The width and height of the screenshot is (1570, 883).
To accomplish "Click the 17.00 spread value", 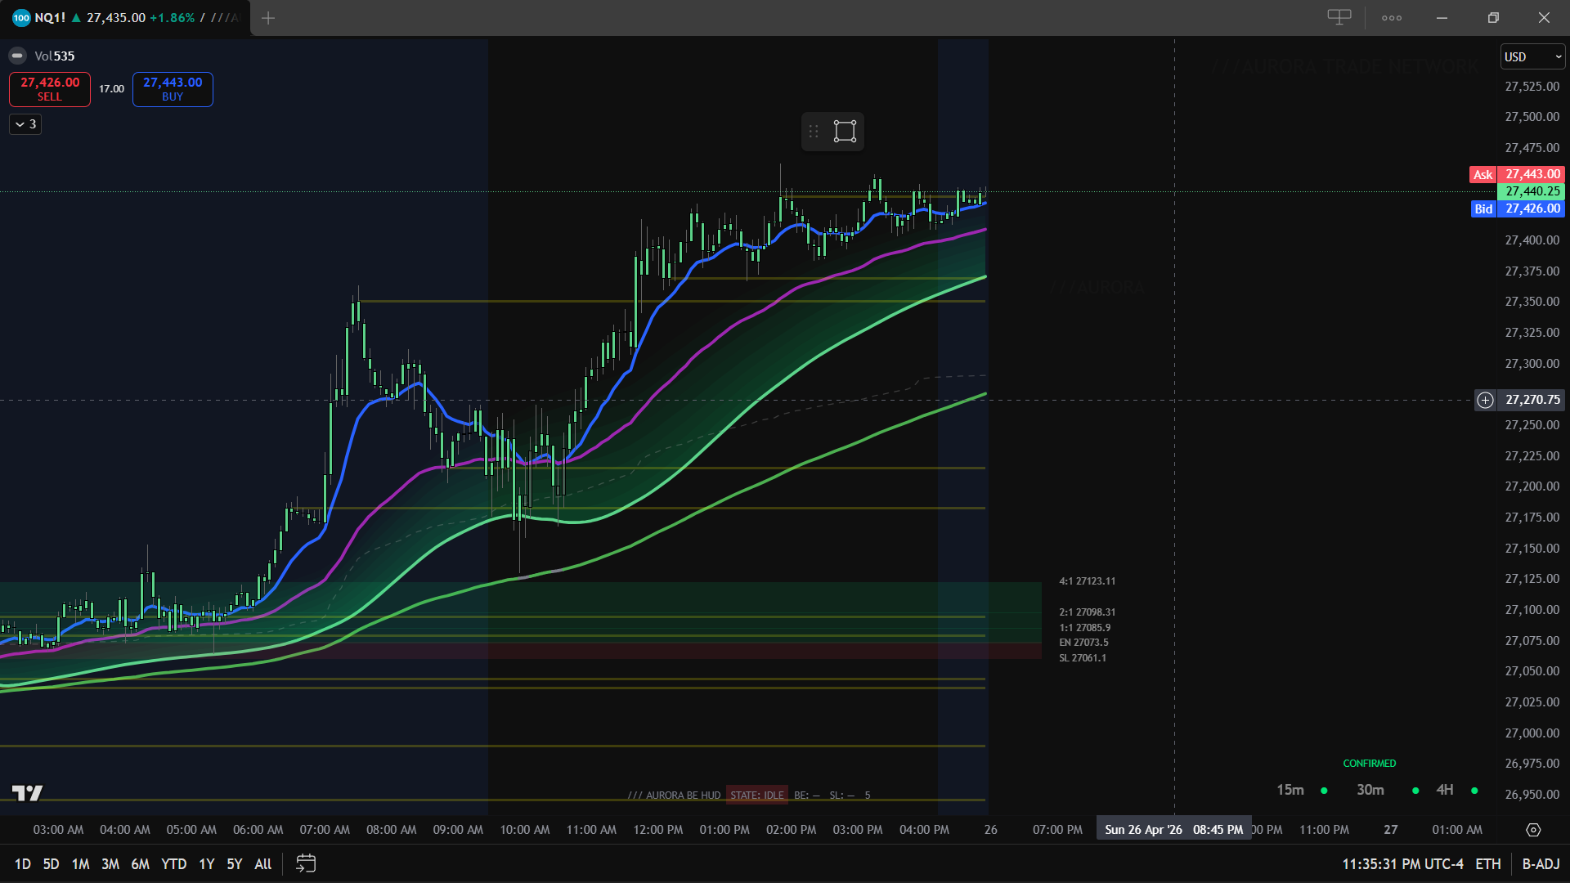I will (112, 89).
